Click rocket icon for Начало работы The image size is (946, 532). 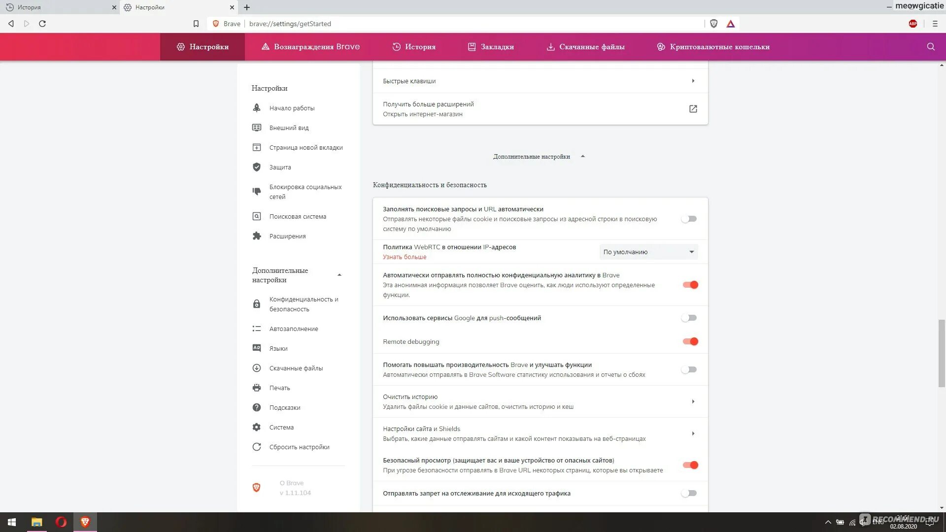click(257, 108)
